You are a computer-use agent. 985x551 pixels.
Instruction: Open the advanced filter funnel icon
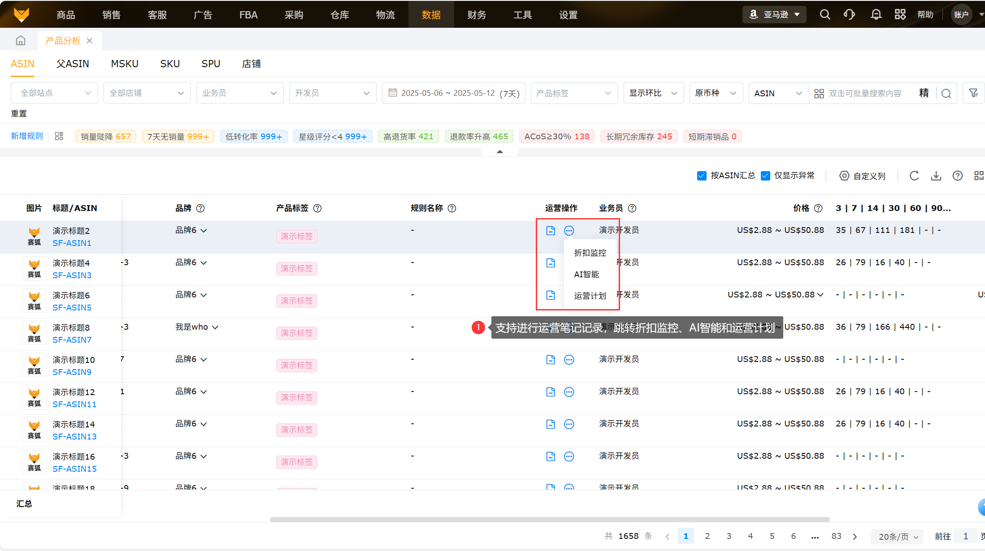point(973,93)
